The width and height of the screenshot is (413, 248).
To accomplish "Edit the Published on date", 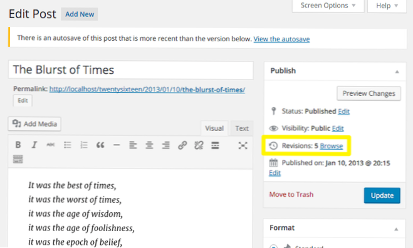I will 274,173.
